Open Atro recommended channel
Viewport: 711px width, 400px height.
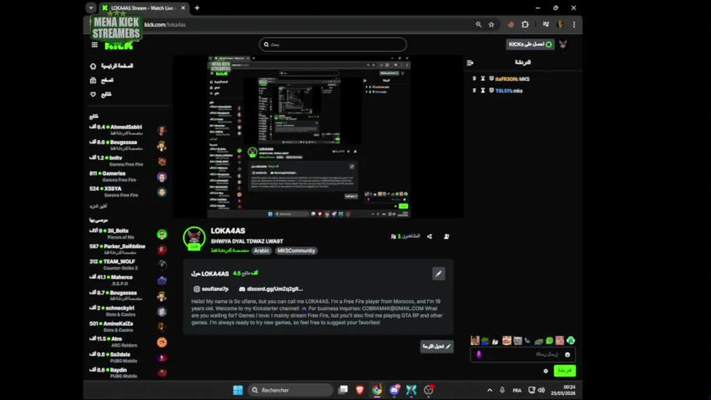[x=128, y=342]
